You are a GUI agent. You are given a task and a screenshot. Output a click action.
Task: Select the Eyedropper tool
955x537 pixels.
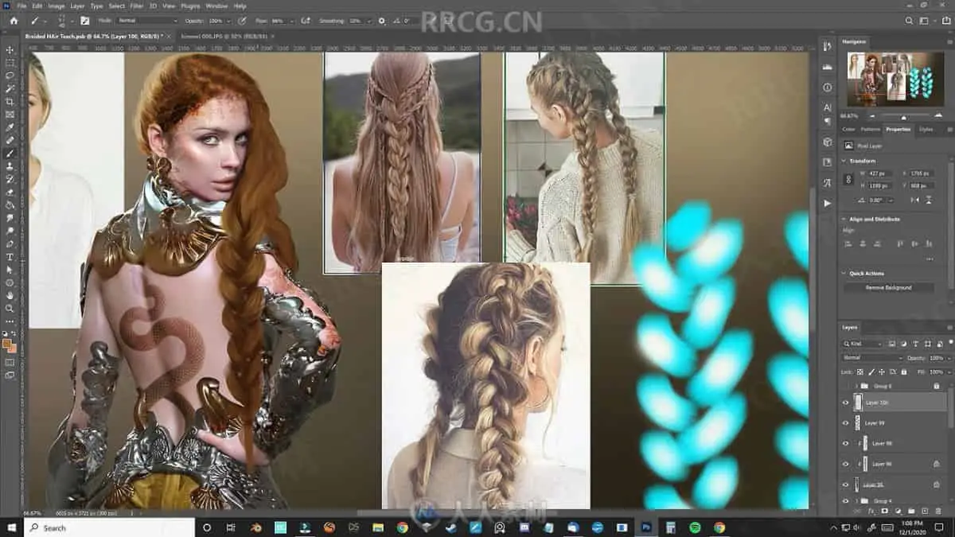(10, 127)
